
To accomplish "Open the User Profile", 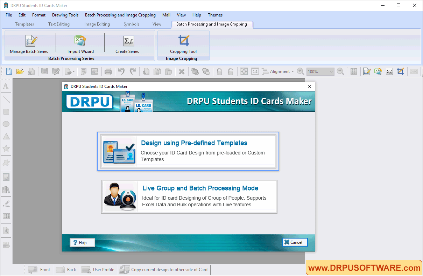I will click(98, 270).
